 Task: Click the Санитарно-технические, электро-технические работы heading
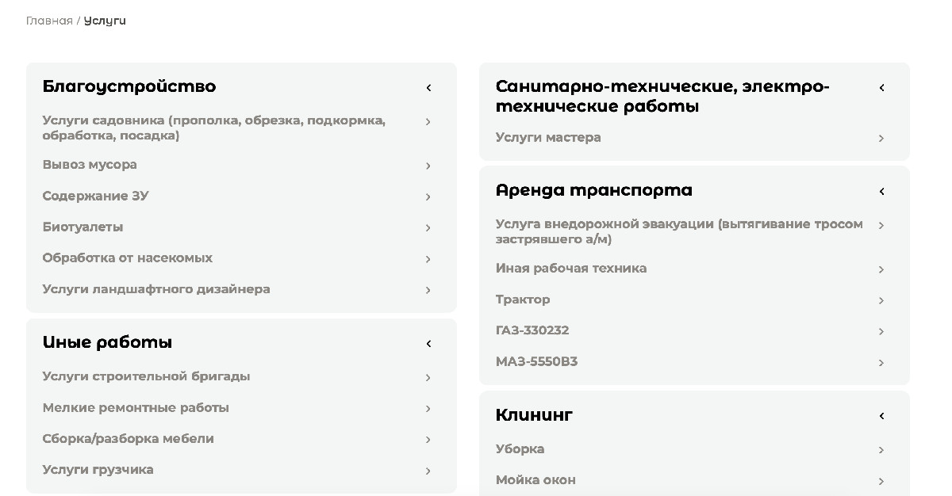coord(662,97)
